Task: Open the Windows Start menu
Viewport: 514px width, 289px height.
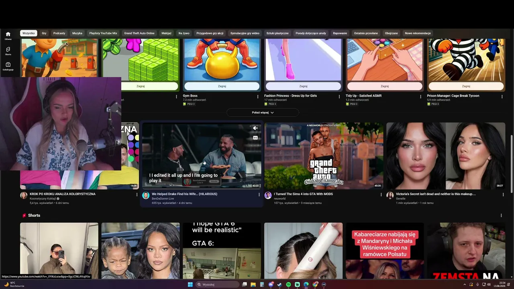Action: click(190, 285)
